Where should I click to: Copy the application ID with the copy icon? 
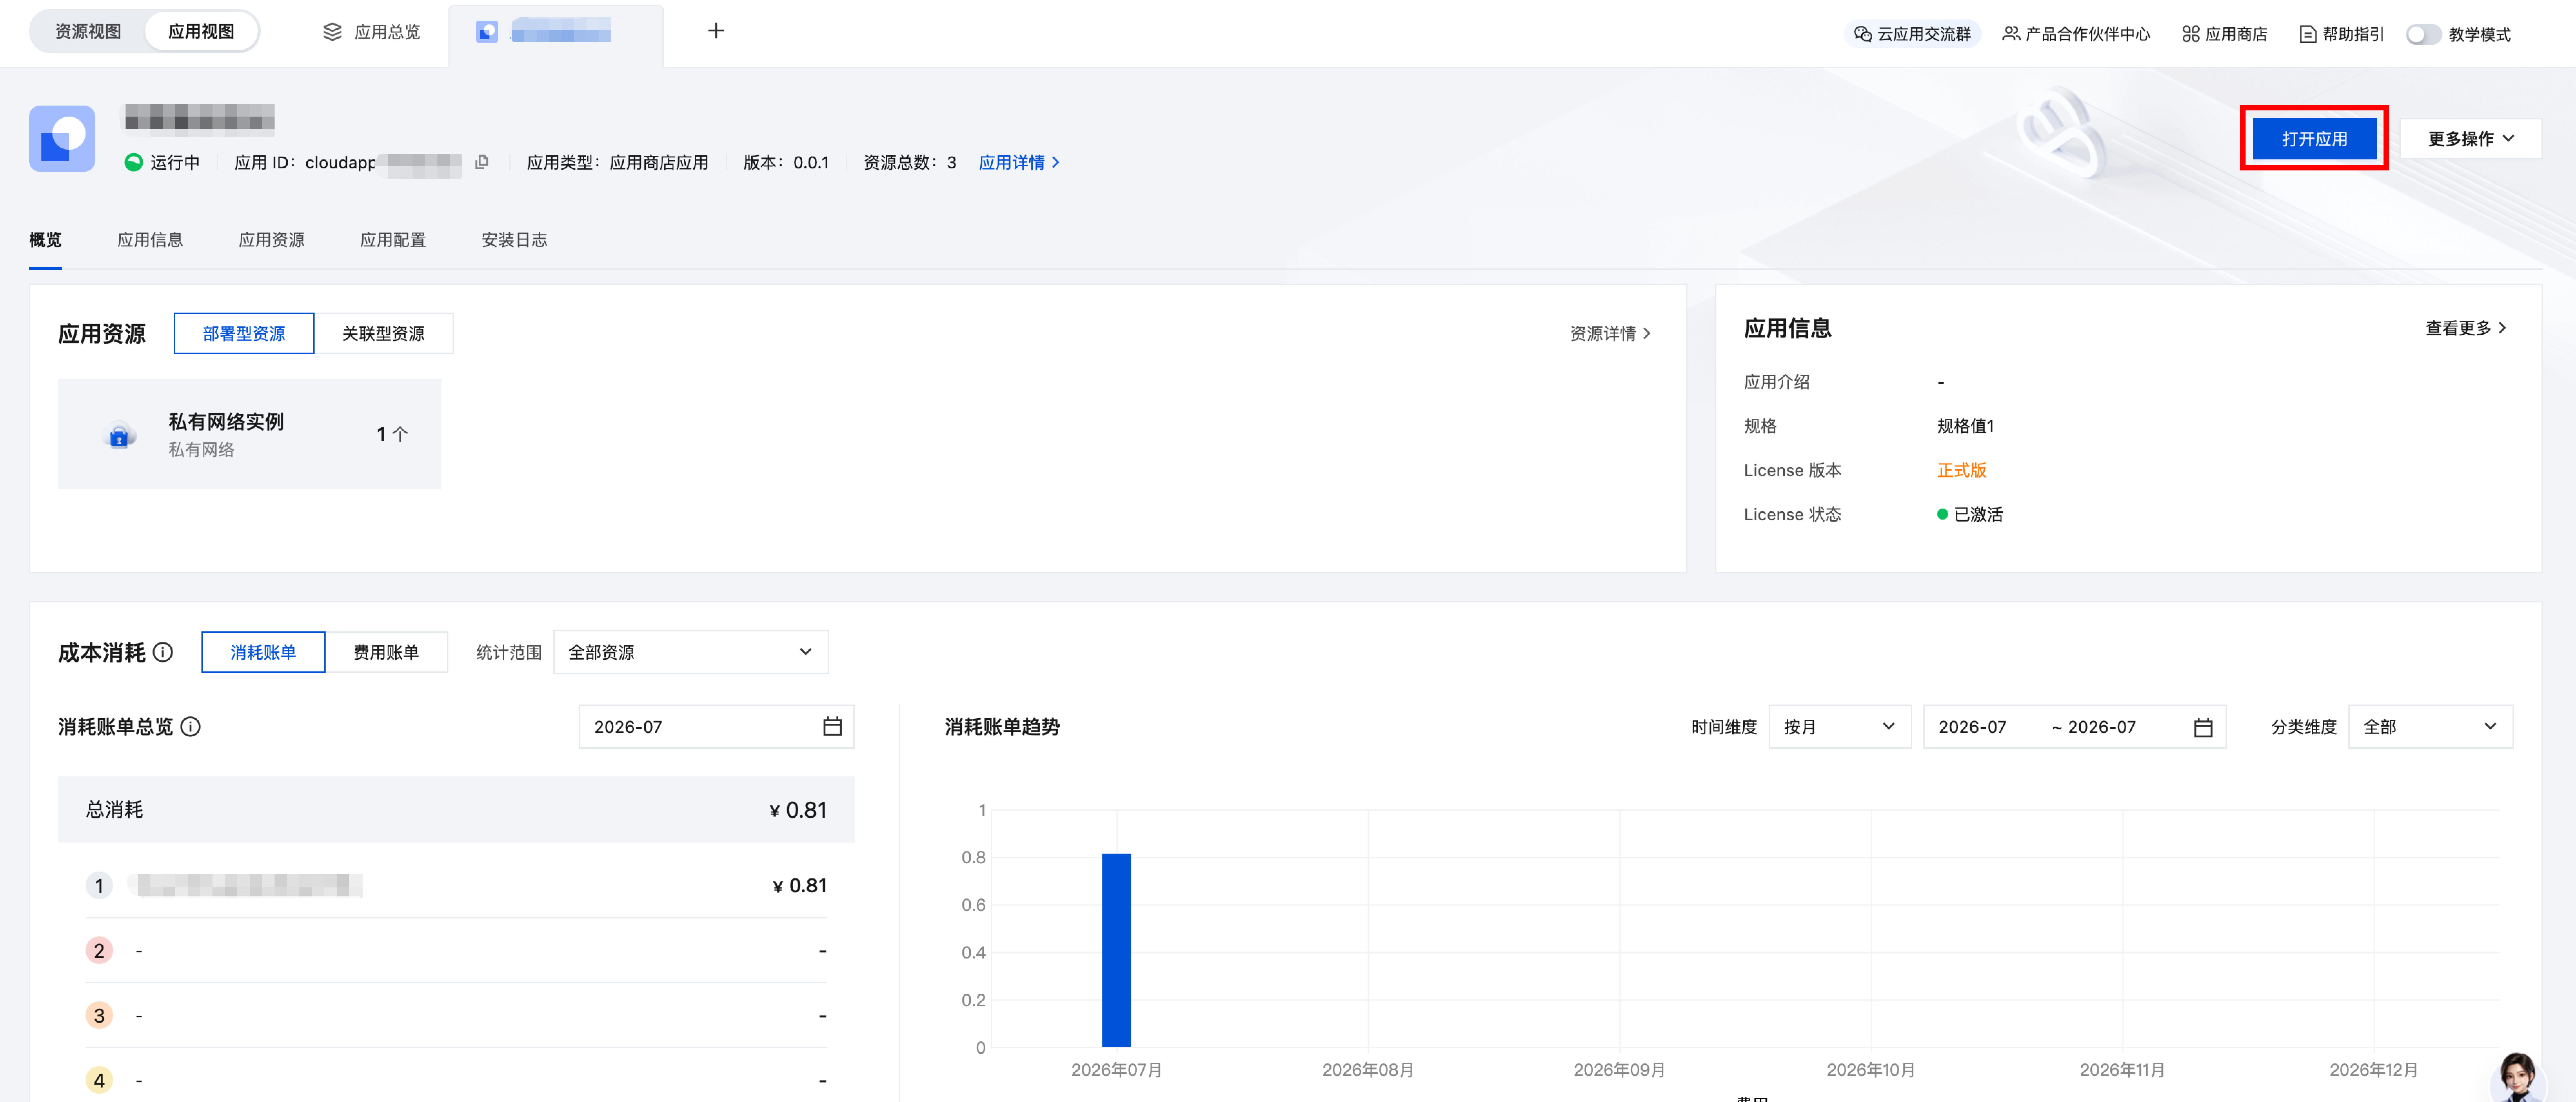pyautogui.click(x=482, y=162)
